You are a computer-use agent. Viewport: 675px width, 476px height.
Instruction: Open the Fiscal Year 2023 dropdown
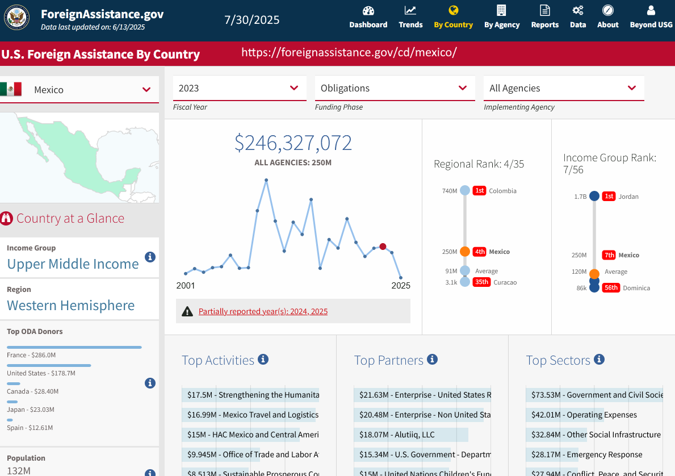240,88
